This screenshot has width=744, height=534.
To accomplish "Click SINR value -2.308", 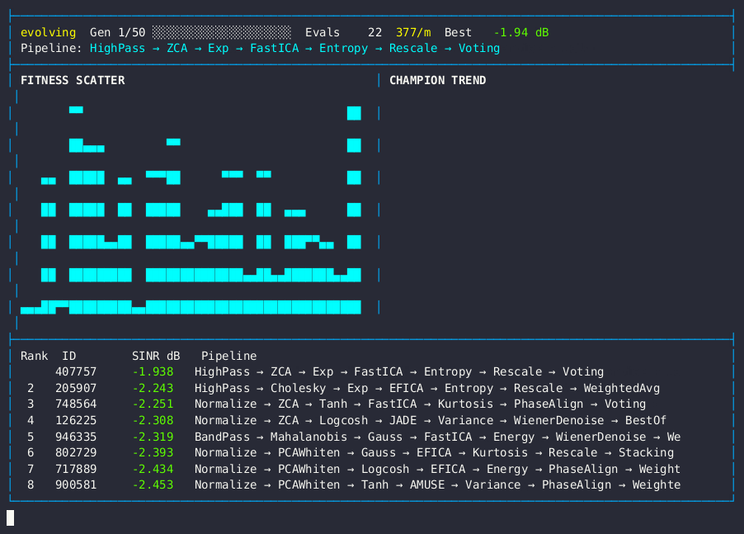I will point(153,421).
